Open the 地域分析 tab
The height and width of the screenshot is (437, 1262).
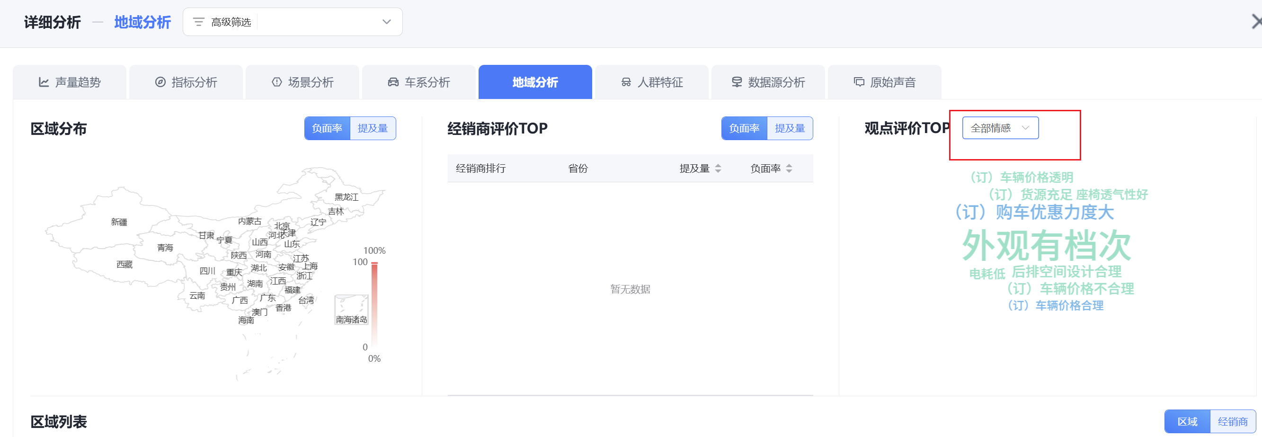(535, 82)
